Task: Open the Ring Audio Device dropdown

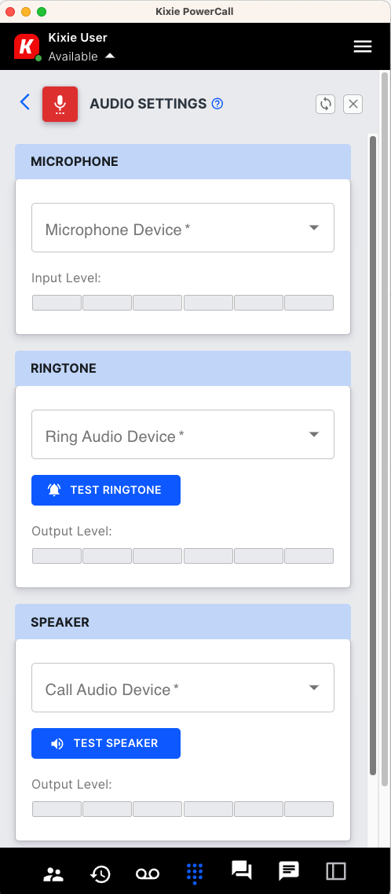Action: coord(183,435)
